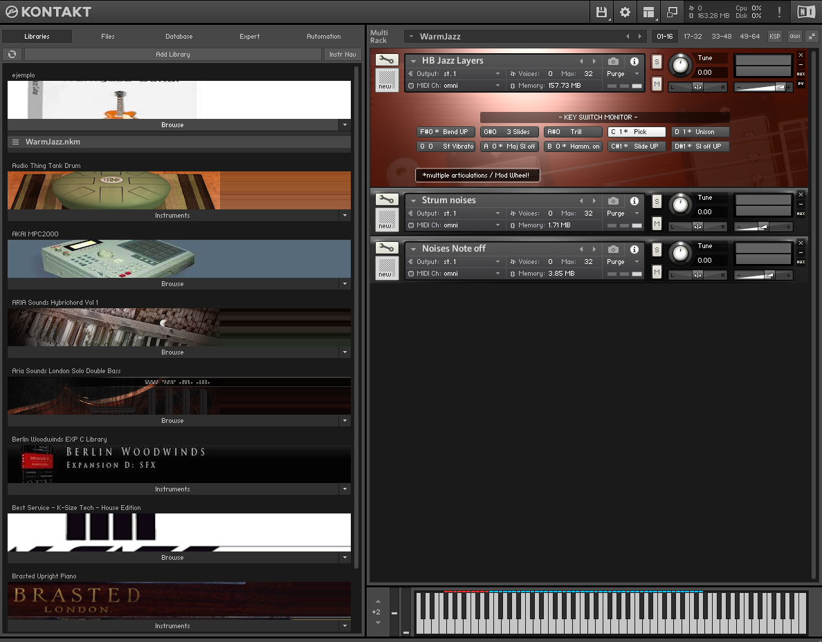Image resolution: width=822 pixels, height=642 pixels.
Task: Open HB Jazz Layers wrench edit icon
Action: pyautogui.click(x=387, y=60)
